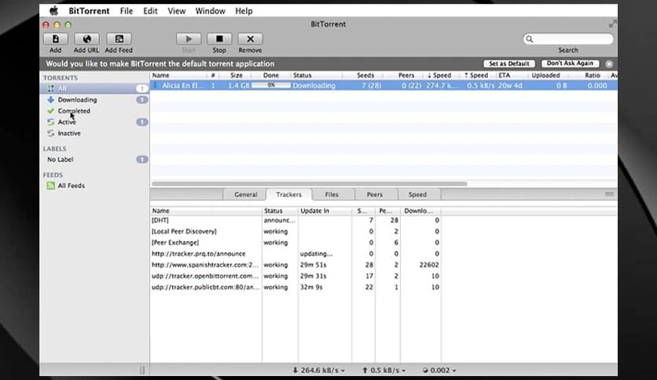
Task: Switch to the Speed tab
Action: pyautogui.click(x=417, y=195)
